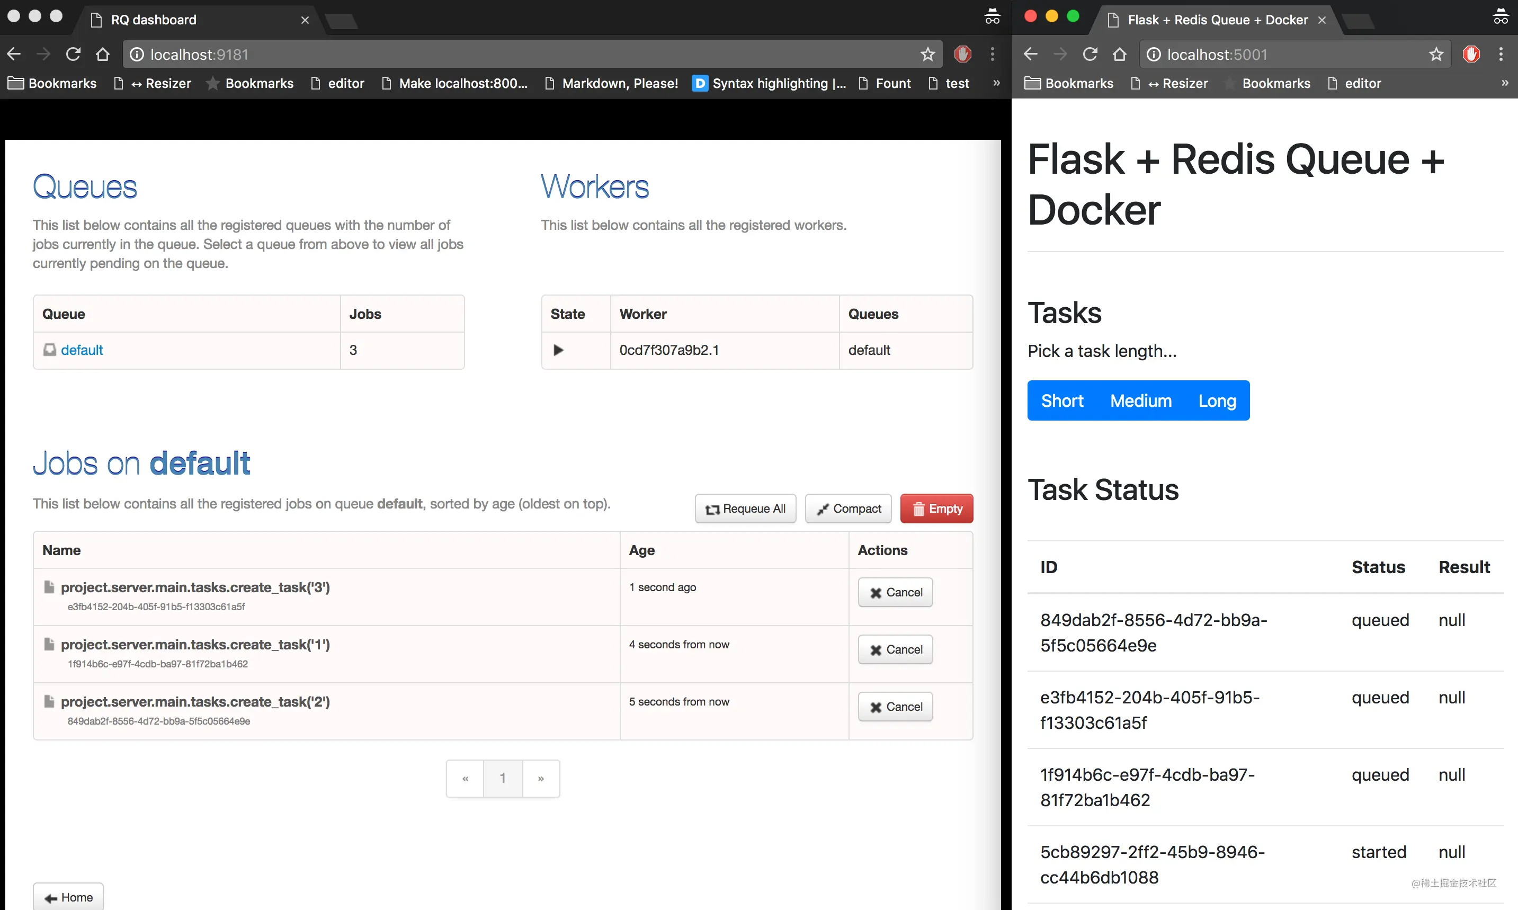Empty the default queue

[x=936, y=508]
